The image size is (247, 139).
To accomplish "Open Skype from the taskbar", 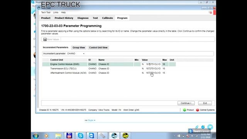I will [81, 136].
